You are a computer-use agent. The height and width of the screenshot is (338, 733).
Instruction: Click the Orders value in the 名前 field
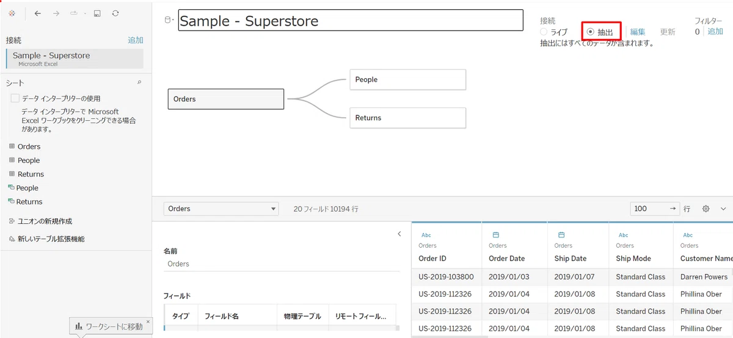coord(178,264)
